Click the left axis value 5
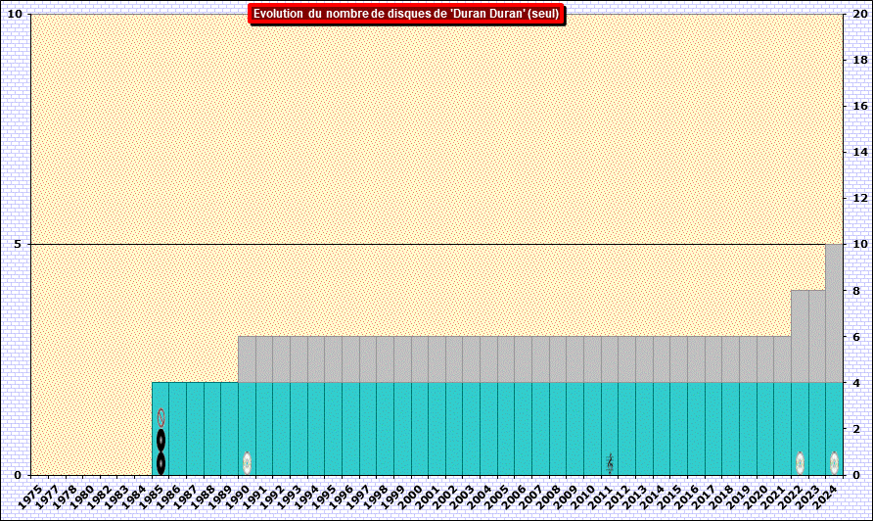 click(x=18, y=244)
